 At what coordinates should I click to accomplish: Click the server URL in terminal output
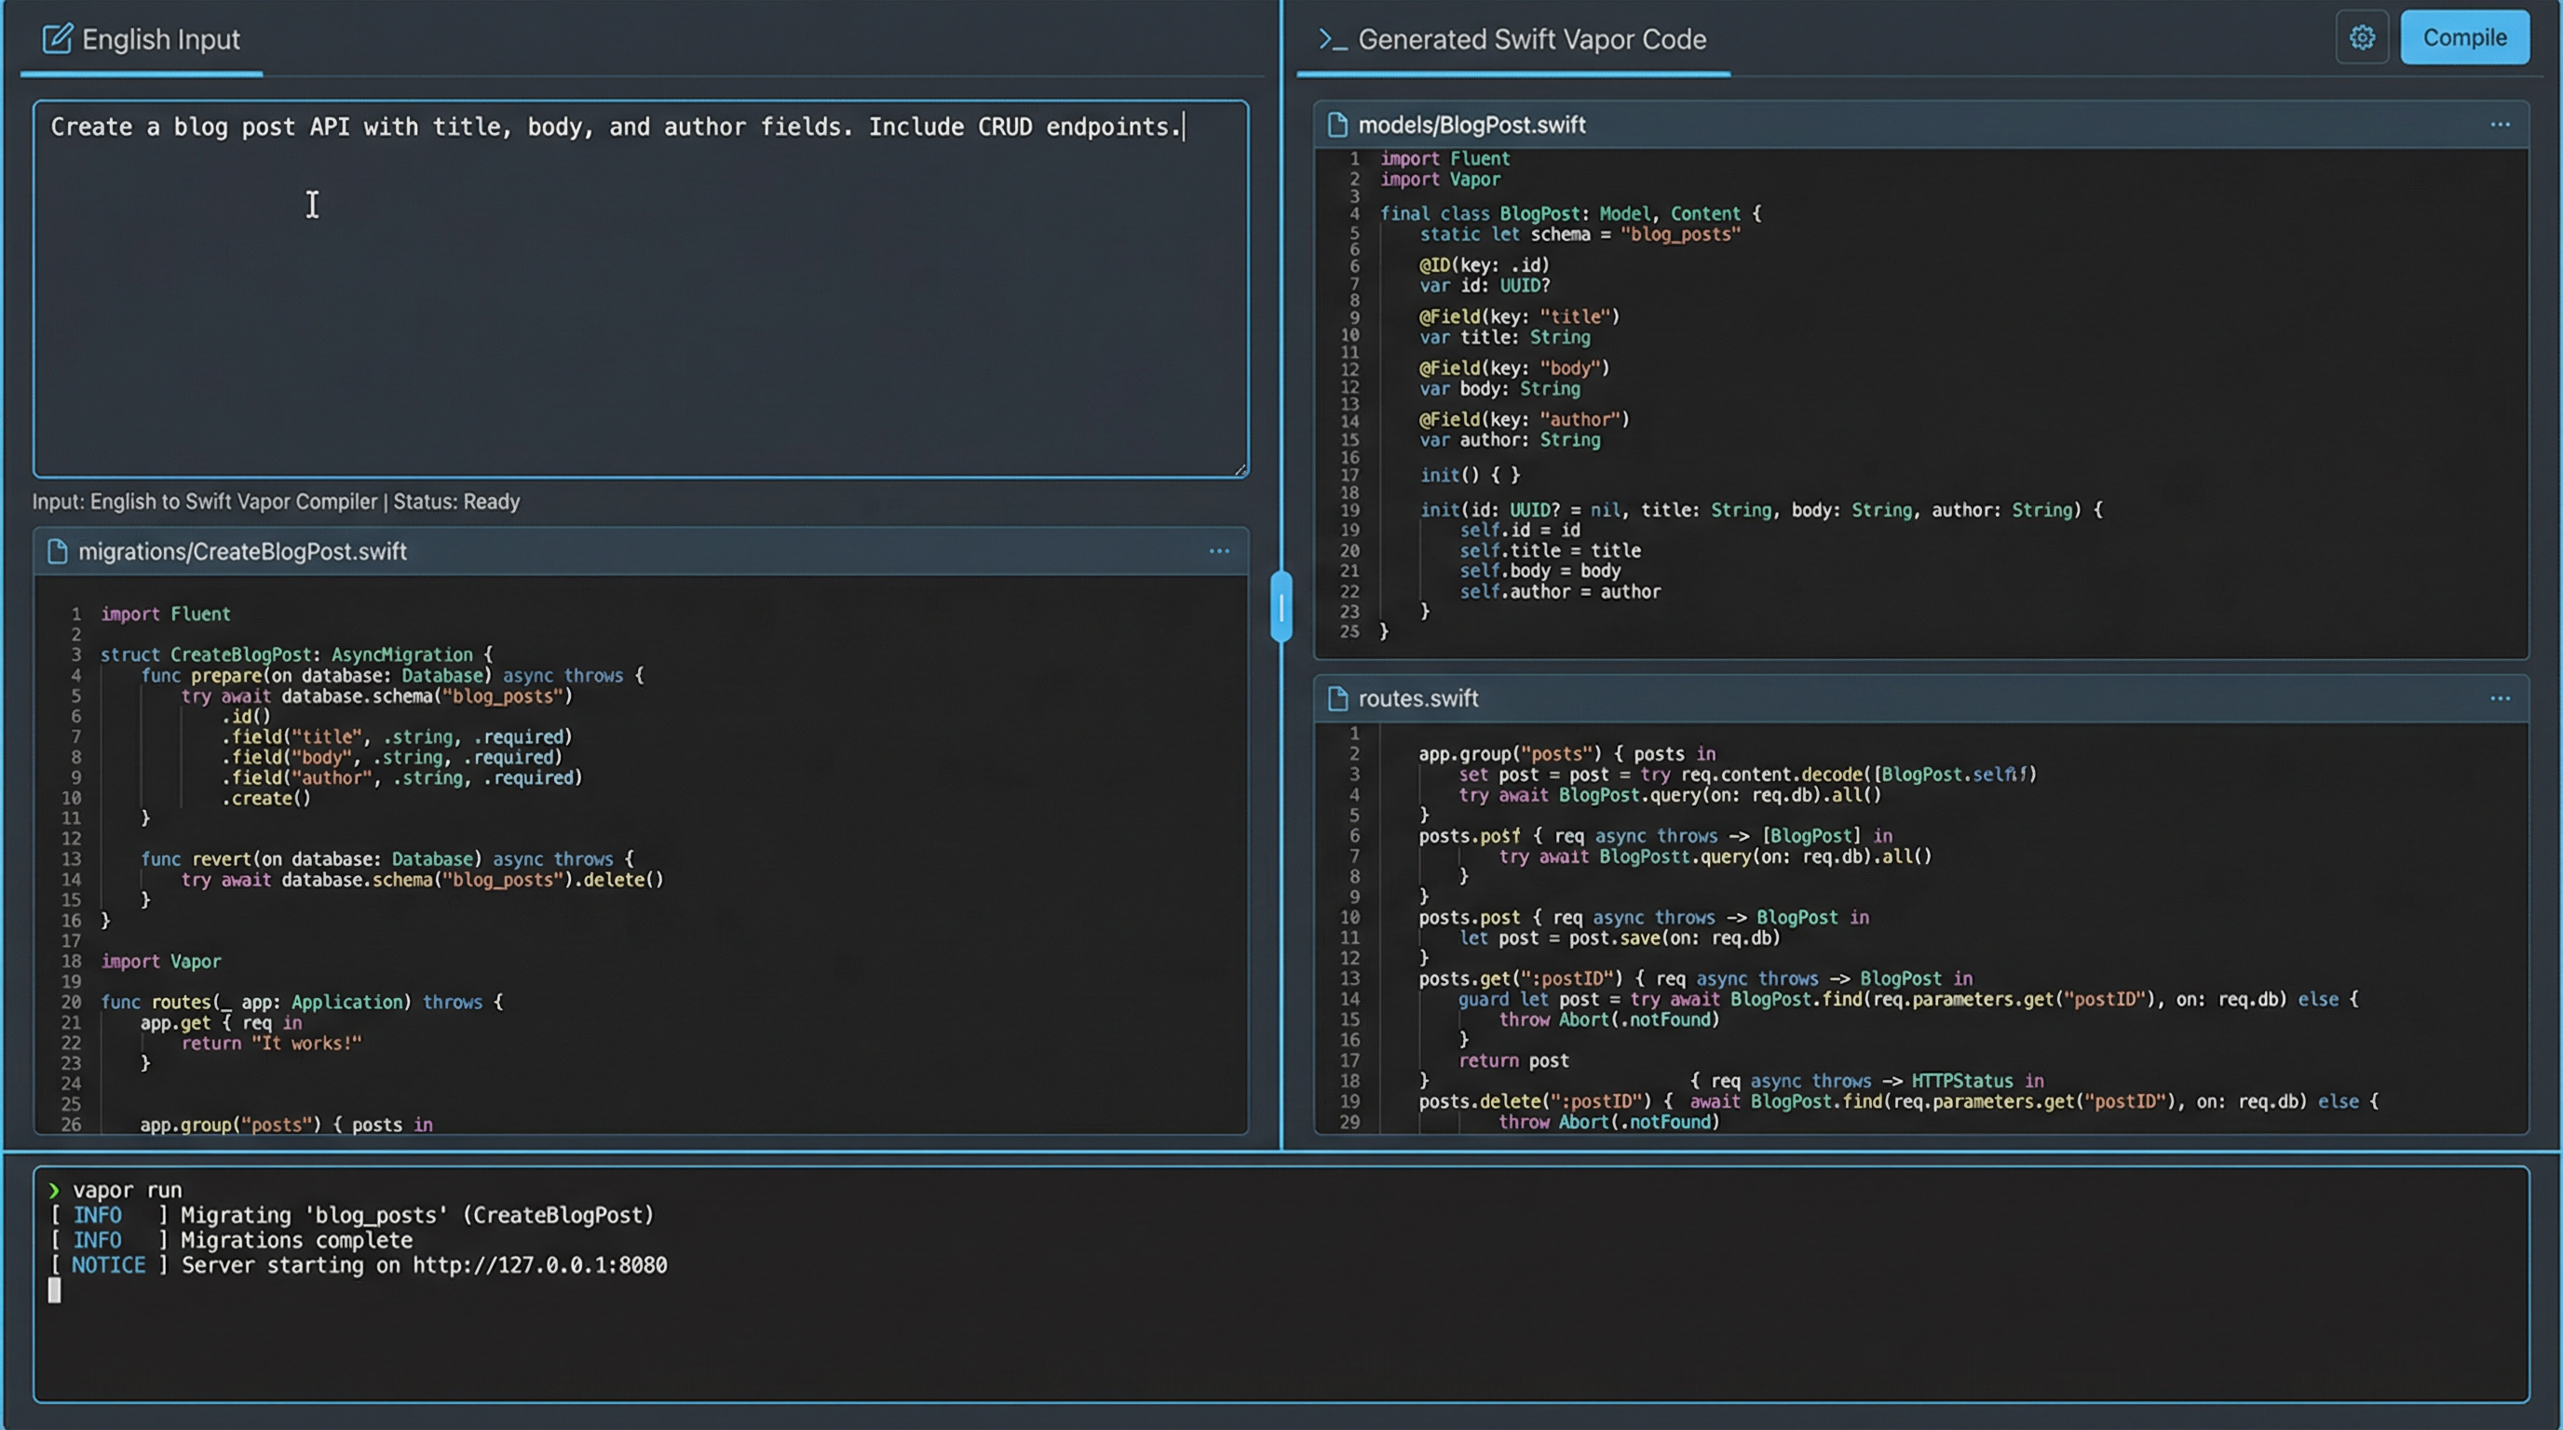[539, 1266]
